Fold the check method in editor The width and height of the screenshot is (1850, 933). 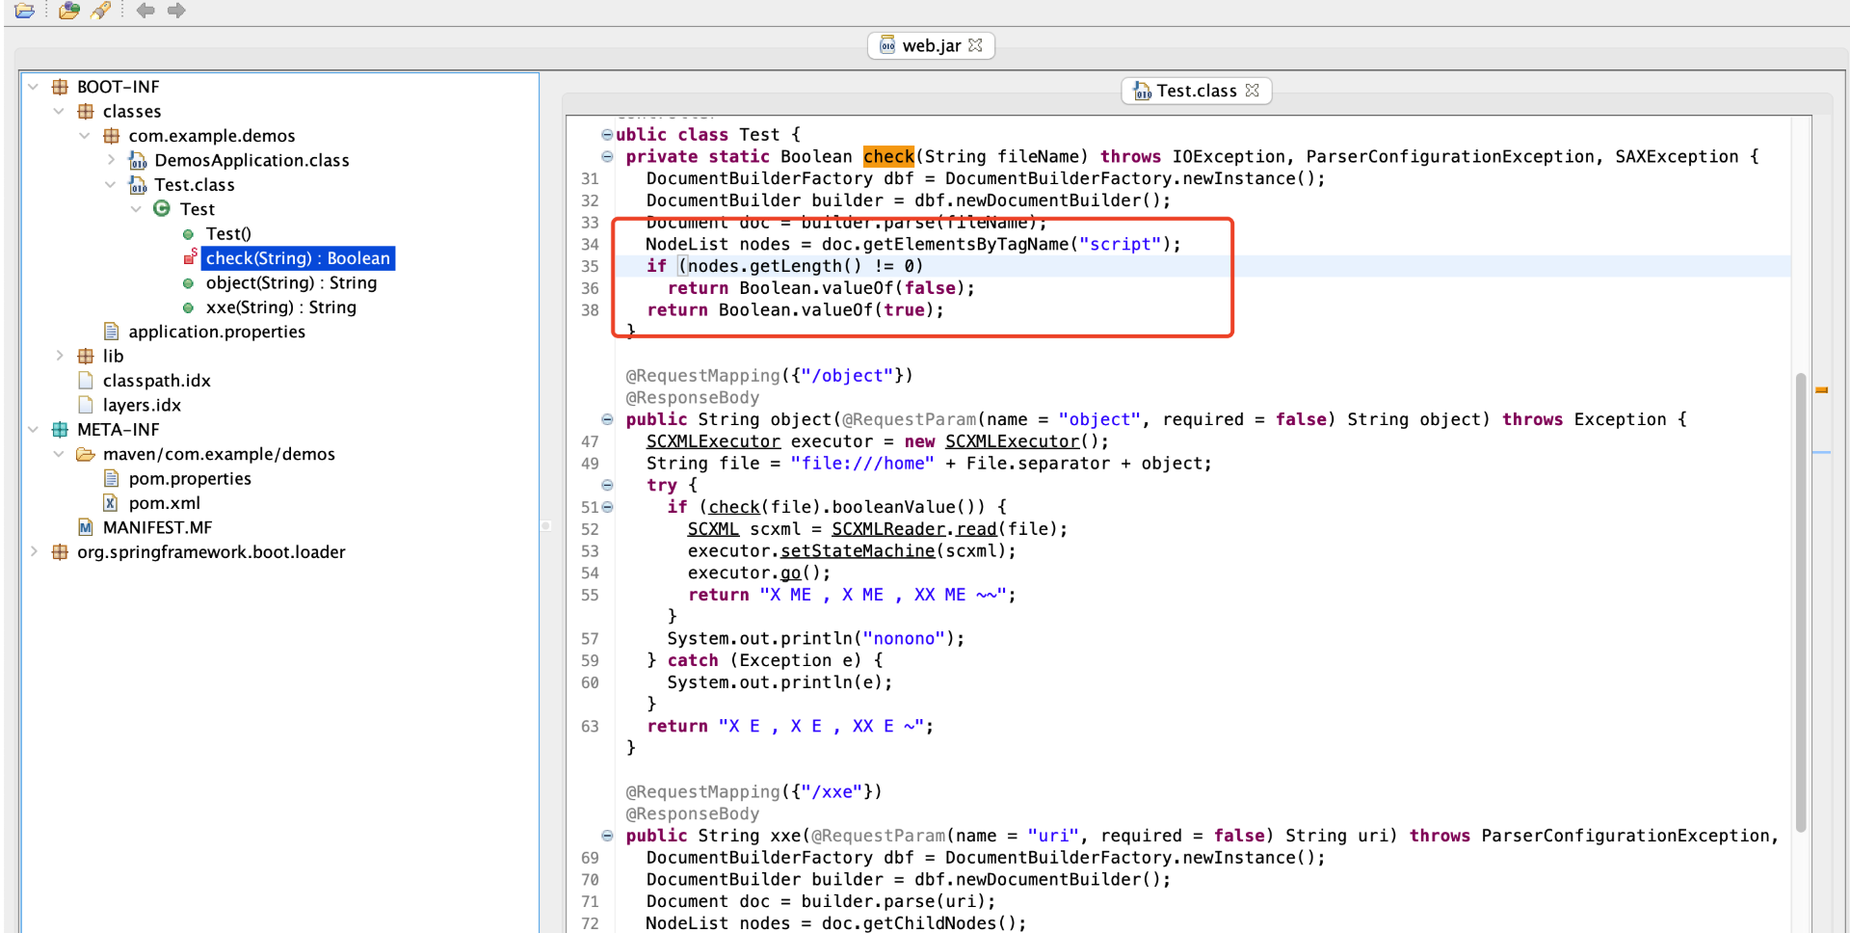(x=607, y=156)
